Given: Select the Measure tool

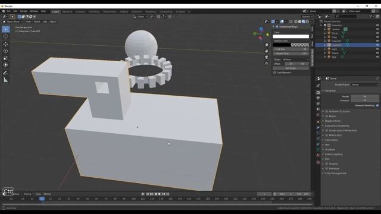Looking at the screenshot, I should (5, 80).
